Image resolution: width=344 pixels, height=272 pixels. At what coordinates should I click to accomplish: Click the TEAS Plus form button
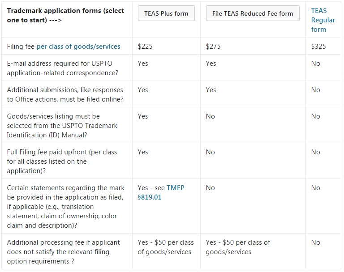pyautogui.click(x=166, y=13)
